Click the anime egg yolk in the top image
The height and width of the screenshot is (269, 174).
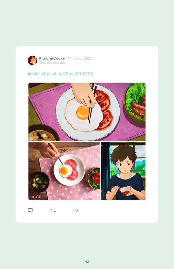pyautogui.click(x=83, y=113)
